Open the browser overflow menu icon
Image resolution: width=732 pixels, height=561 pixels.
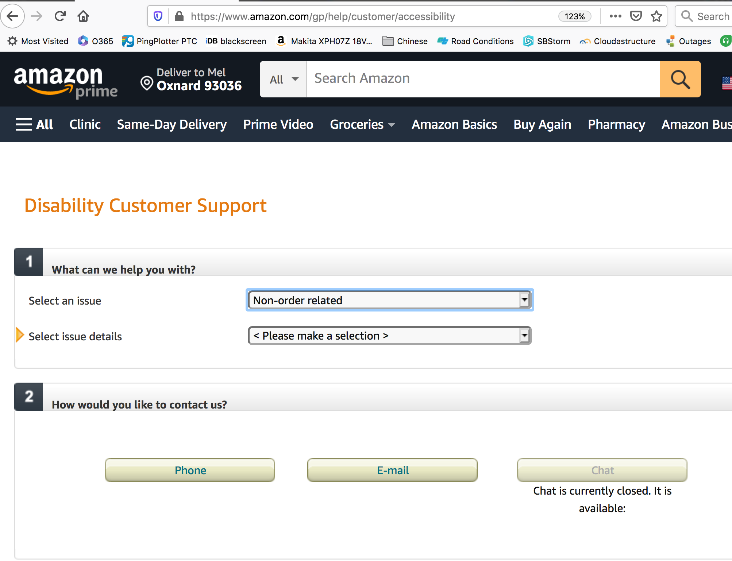tap(616, 16)
